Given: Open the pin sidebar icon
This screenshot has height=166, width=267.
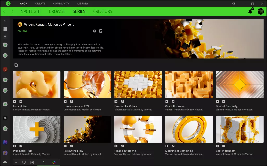Looking at the screenshot, I should click(x=5, y=37).
